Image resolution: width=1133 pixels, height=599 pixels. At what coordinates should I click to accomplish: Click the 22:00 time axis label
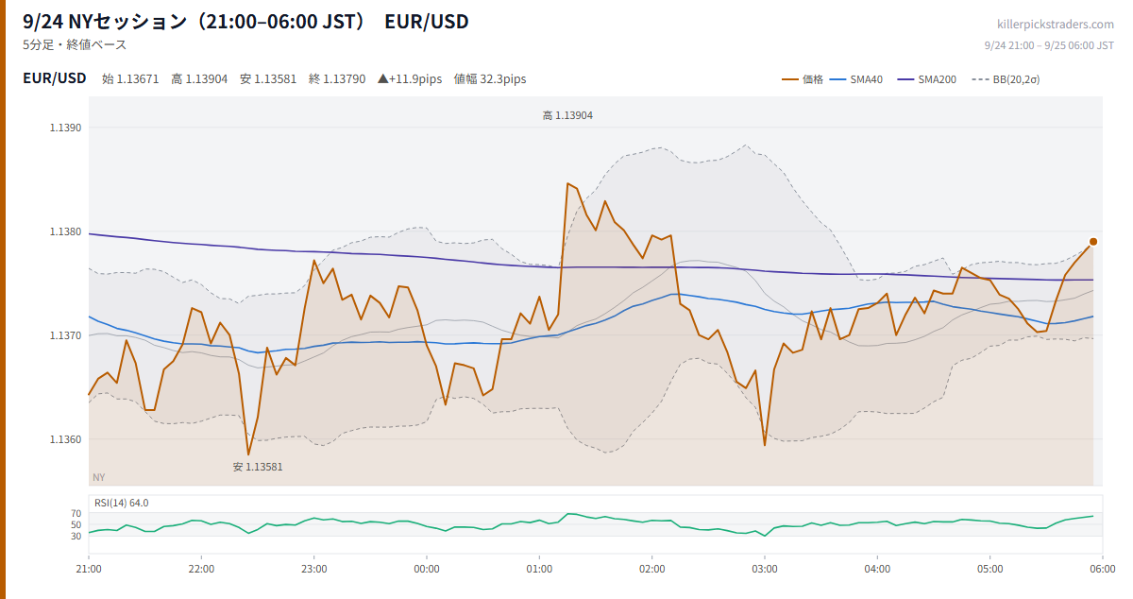coord(201,569)
